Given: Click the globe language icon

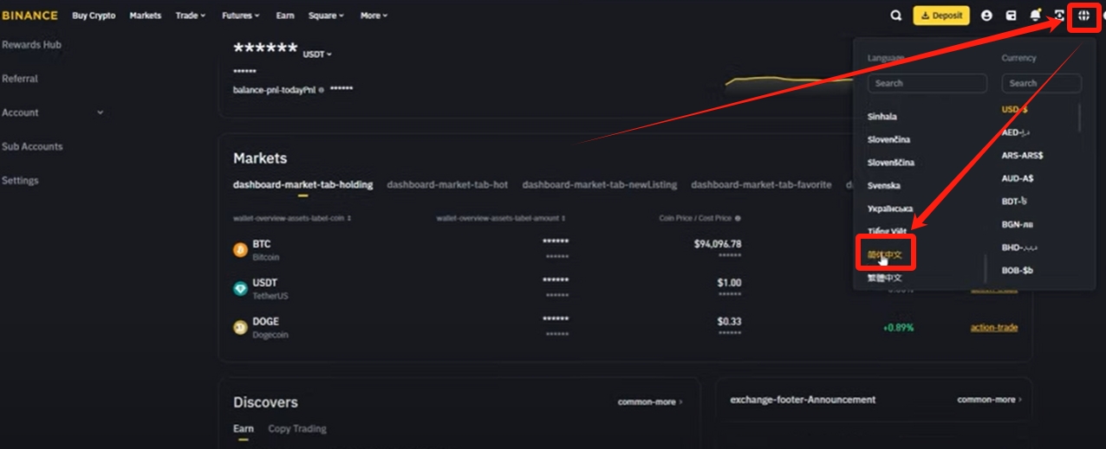Looking at the screenshot, I should point(1083,16).
